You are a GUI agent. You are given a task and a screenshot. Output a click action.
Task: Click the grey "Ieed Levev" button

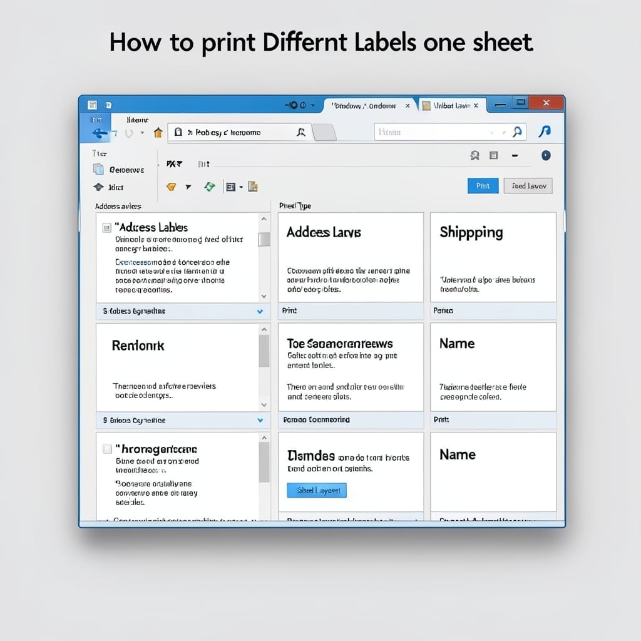[x=528, y=186]
